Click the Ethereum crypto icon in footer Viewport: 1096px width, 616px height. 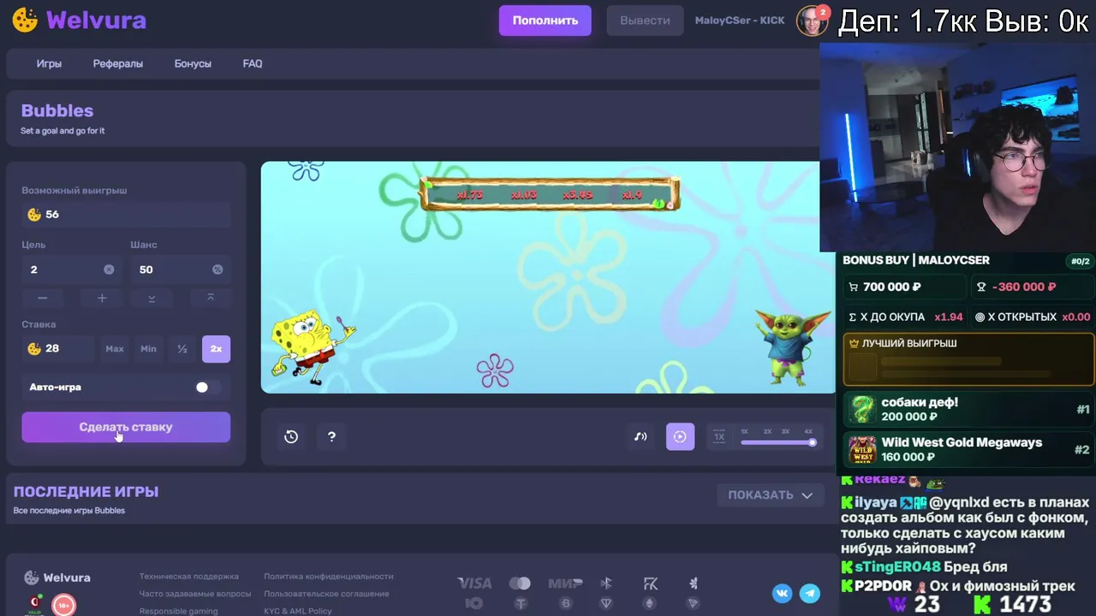[x=649, y=603]
